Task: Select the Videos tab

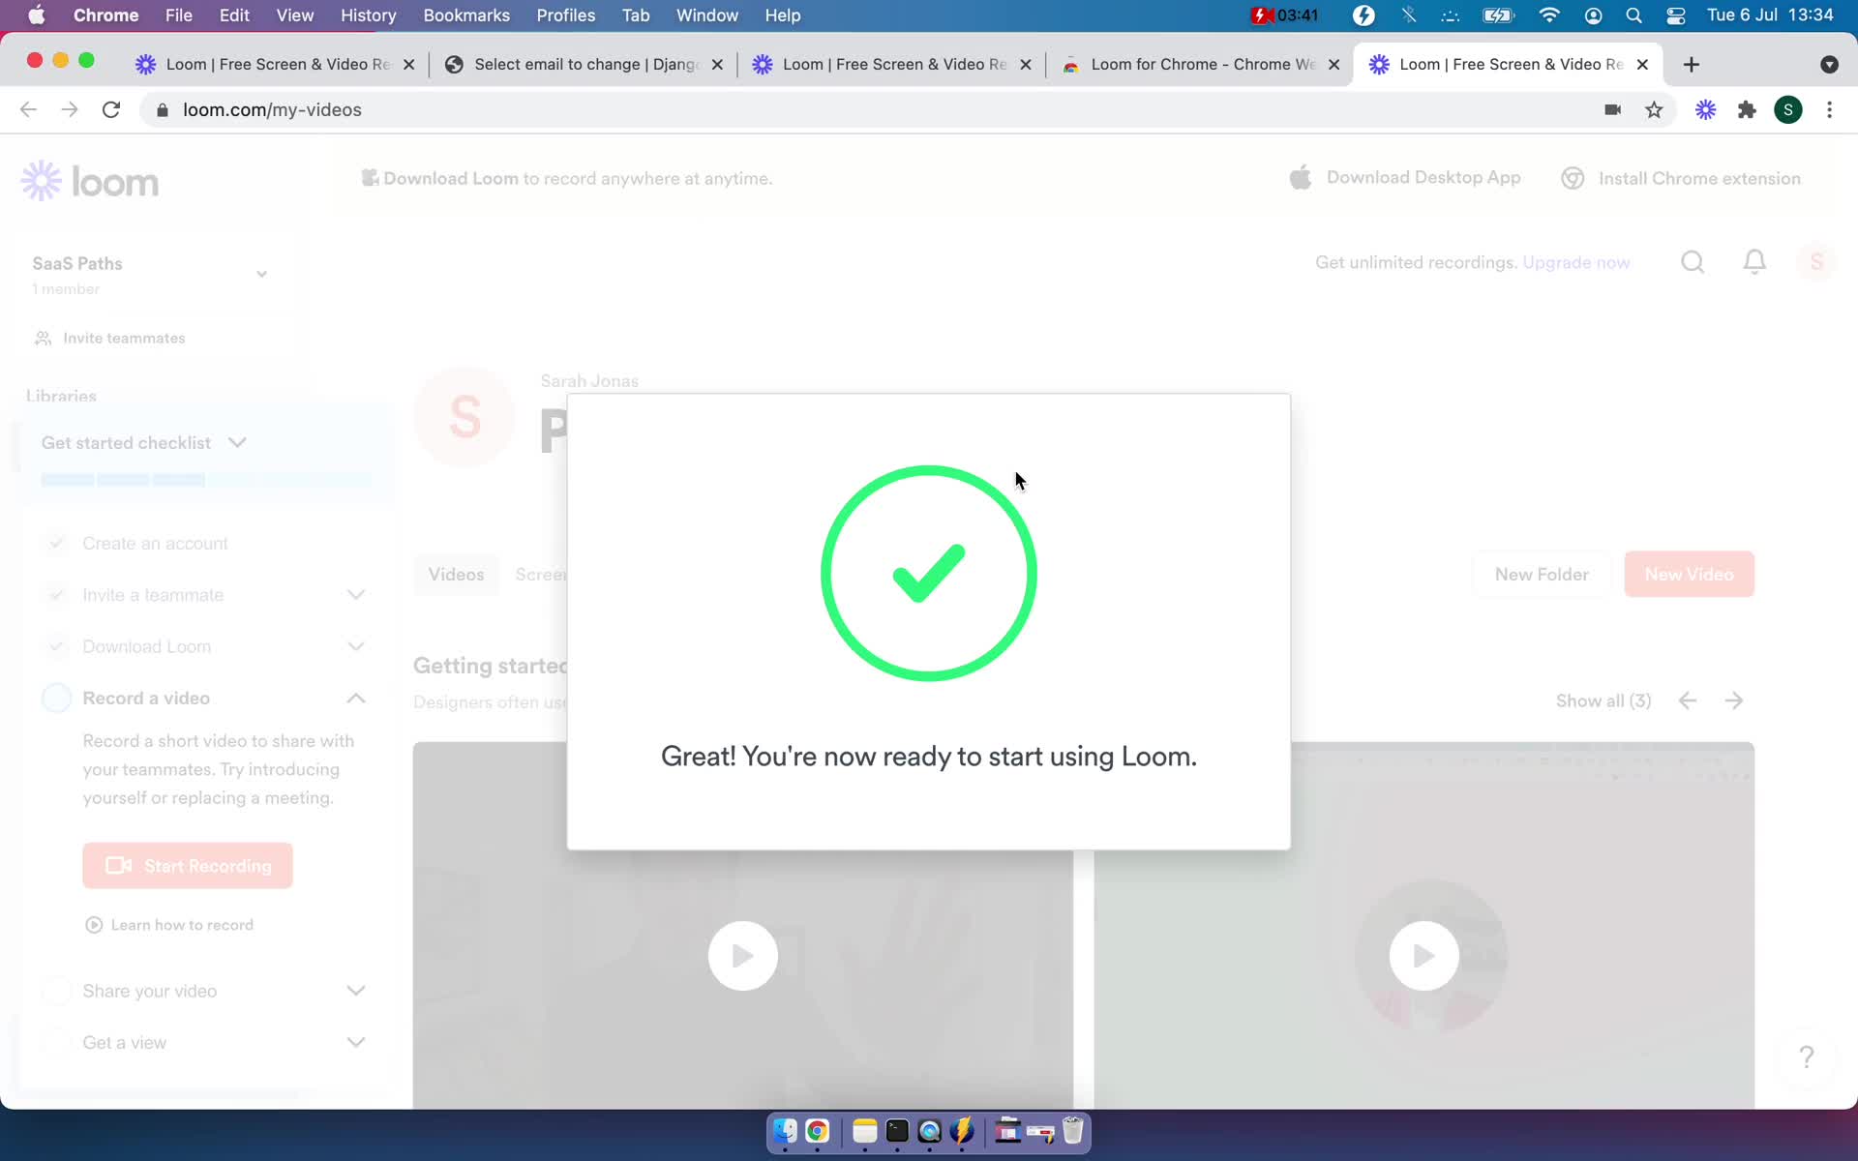Action: [456, 574]
